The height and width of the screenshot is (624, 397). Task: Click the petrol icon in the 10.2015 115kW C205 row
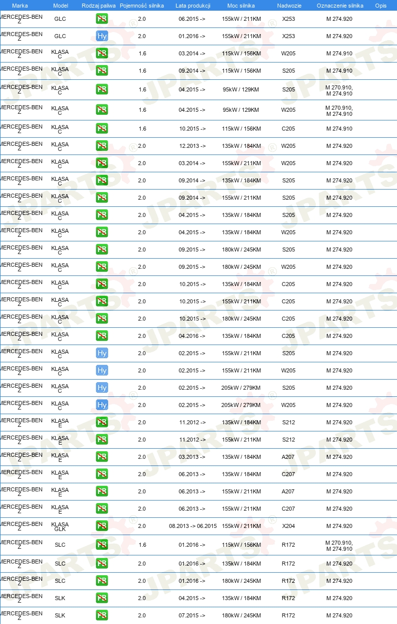point(102,129)
